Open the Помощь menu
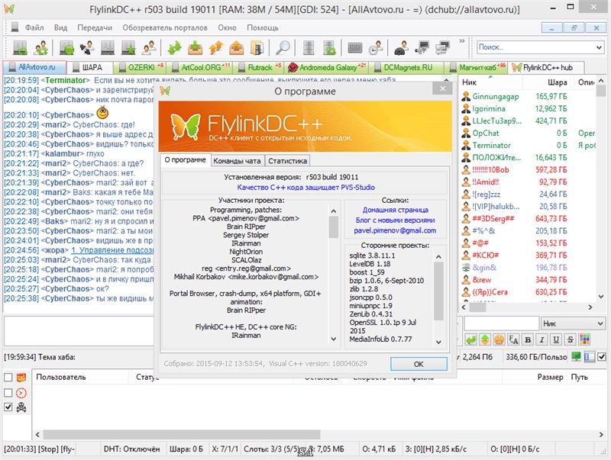This screenshot has height=460, width=611. (263, 27)
